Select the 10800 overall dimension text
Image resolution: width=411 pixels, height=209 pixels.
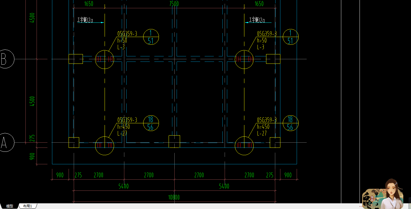coord(174,197)
